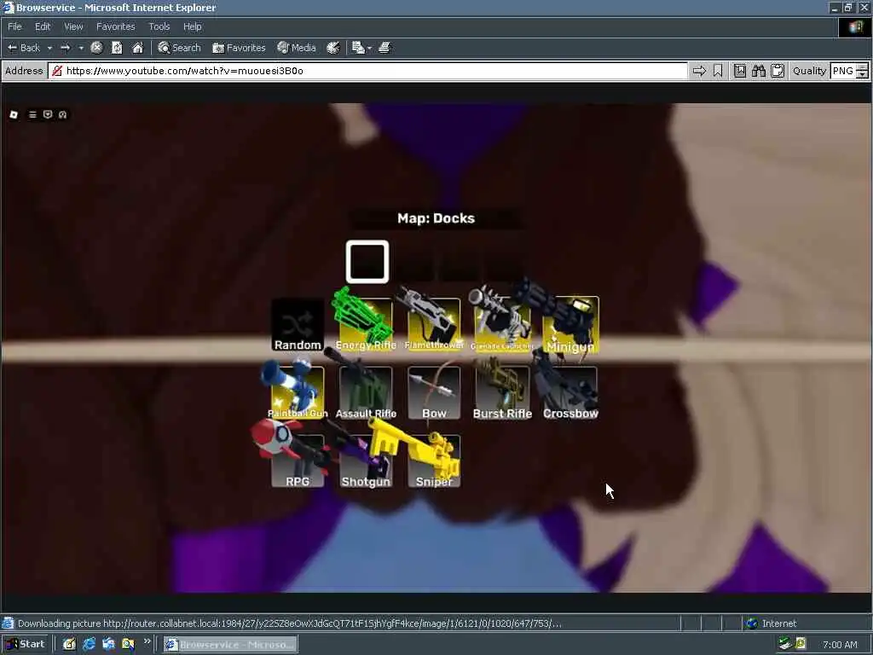This screenshot has width=873, height=655.
Task: Select the Energy Rifle weapon
Action: point(366,325)
